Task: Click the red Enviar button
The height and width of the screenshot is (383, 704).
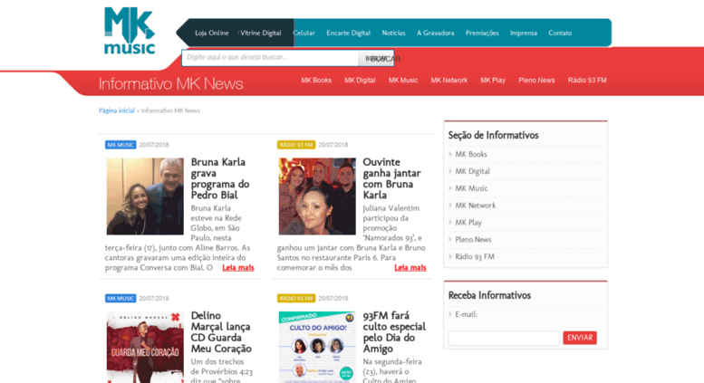Action: click(580, 338)
